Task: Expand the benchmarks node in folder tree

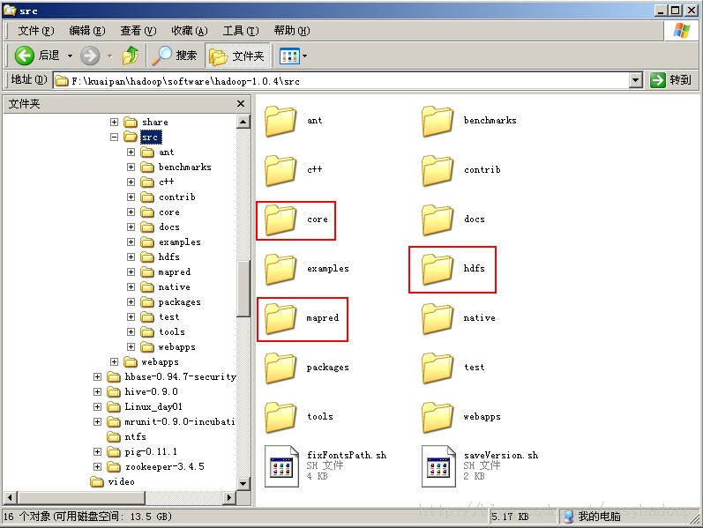Action: [131, 167]
